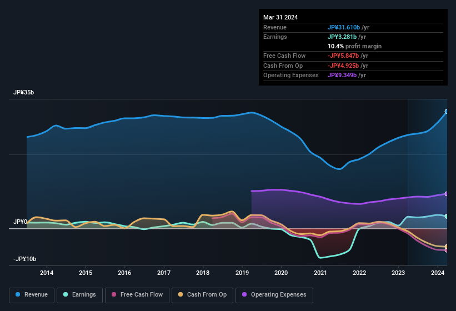Click the Earnings row label in tooltip
Viewport: 456px width, 311px height.
(275, 37)
